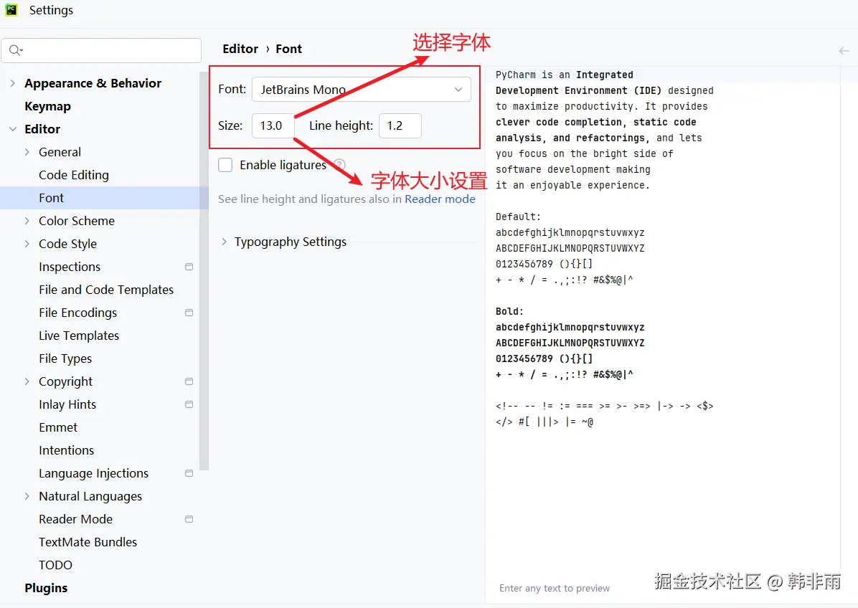Open the help icon beside Enable ligatures
858x608 pixels.
(x=339, y=165)
